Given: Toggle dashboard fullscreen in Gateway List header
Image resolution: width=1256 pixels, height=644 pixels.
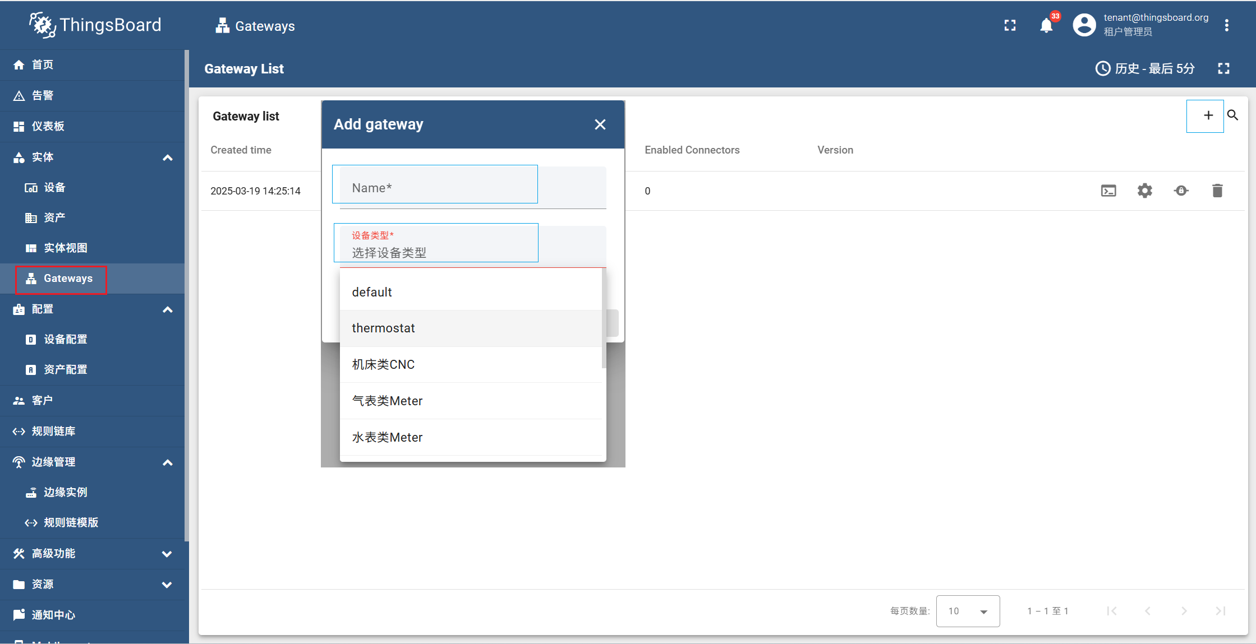Looking at the screenshot, I should pyautogui.click(x=1223, y=68).
